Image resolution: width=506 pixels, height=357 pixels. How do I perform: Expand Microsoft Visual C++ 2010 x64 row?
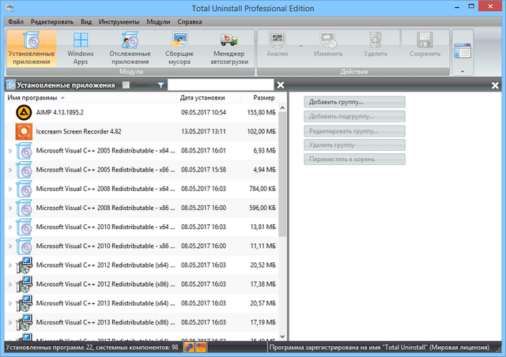(x=10, y=227)
